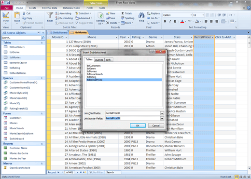Click the gridlines icon in Text Formatting
The width and height of the screenshot is (251, 179).
point(223,21)
